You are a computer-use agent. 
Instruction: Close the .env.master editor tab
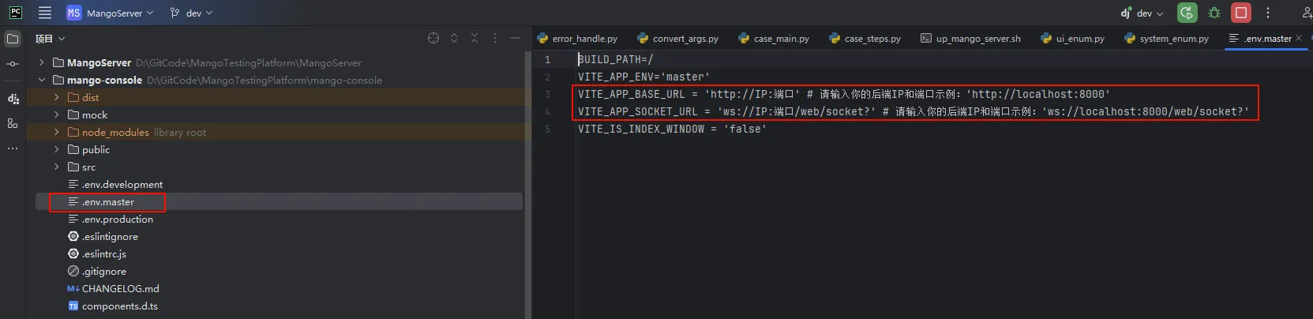(x=1299, y=38)
